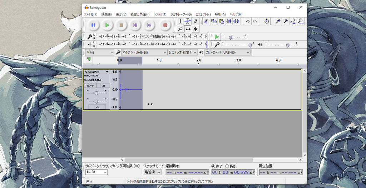Adjust the playback speed slider

click(x=231, y=38)
